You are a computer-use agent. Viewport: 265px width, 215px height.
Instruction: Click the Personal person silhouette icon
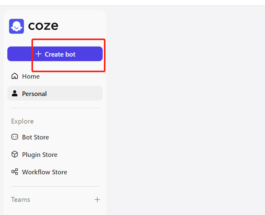pyautogui.click(x=15, y=93)
